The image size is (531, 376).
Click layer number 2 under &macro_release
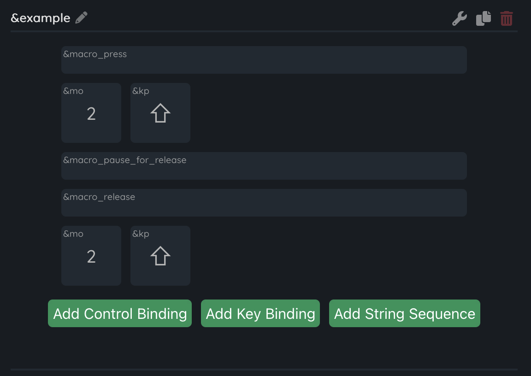tap(91, 257)
